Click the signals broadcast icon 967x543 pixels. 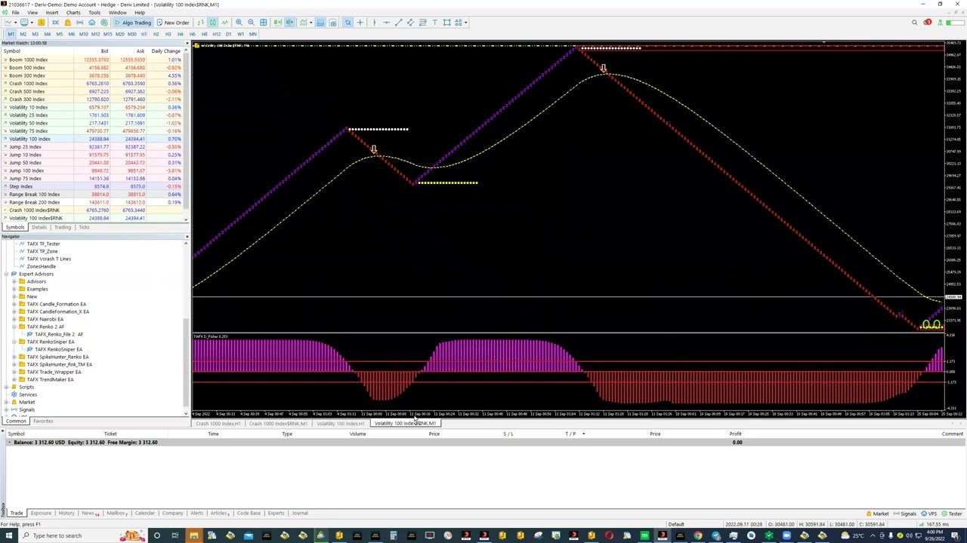tap(79, 23)
